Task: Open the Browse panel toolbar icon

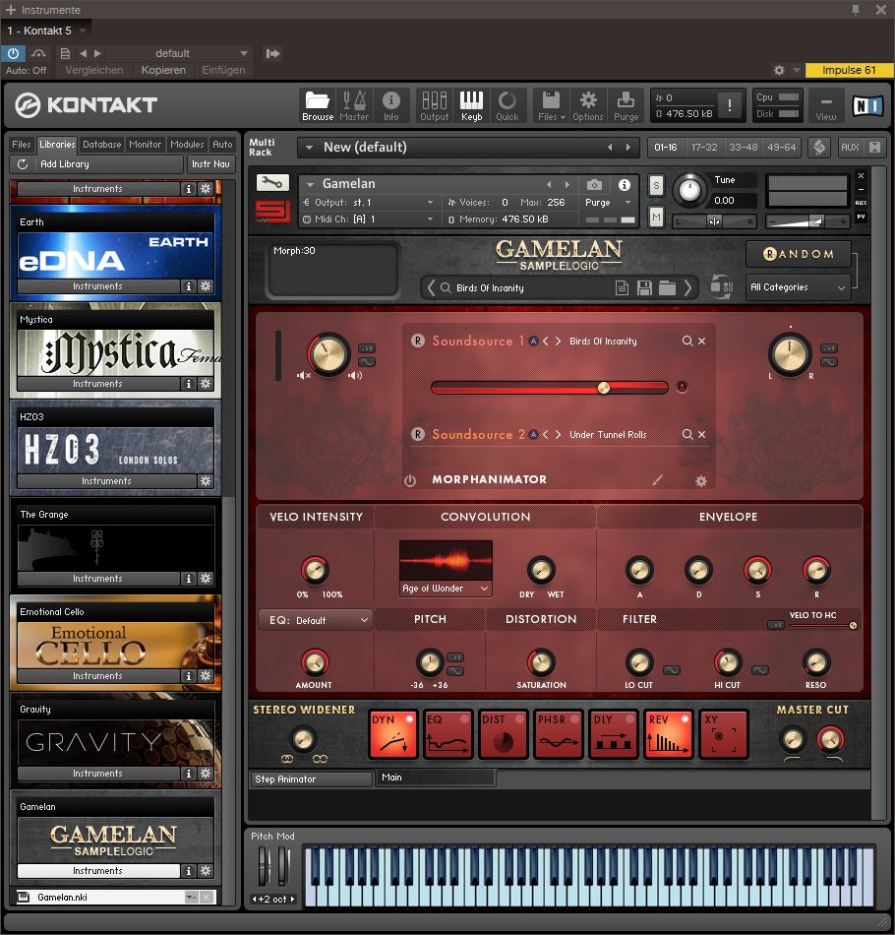Action: pos(317,106)
